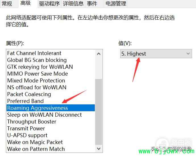Select Roaming Aggressiveness property
196x156 pixels.
pos(51,108)
